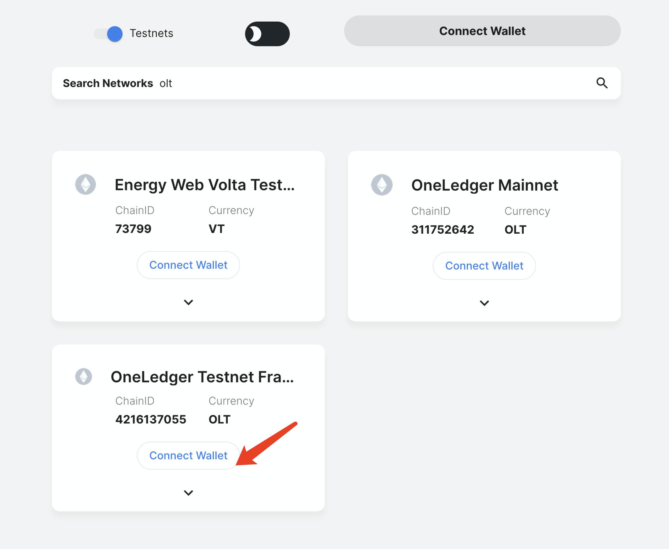Image resolution: width=669 pixels, height=549 pixels.
Task: Expand OneLedger Mainnet card details
Action: 484,303
